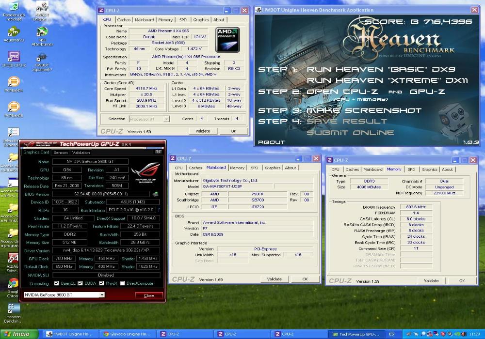The width and height of the screenshot is (485, 339).
Task: Switch to Caches tab in top CPU-Z window
Action: click(x=124, y=20)
